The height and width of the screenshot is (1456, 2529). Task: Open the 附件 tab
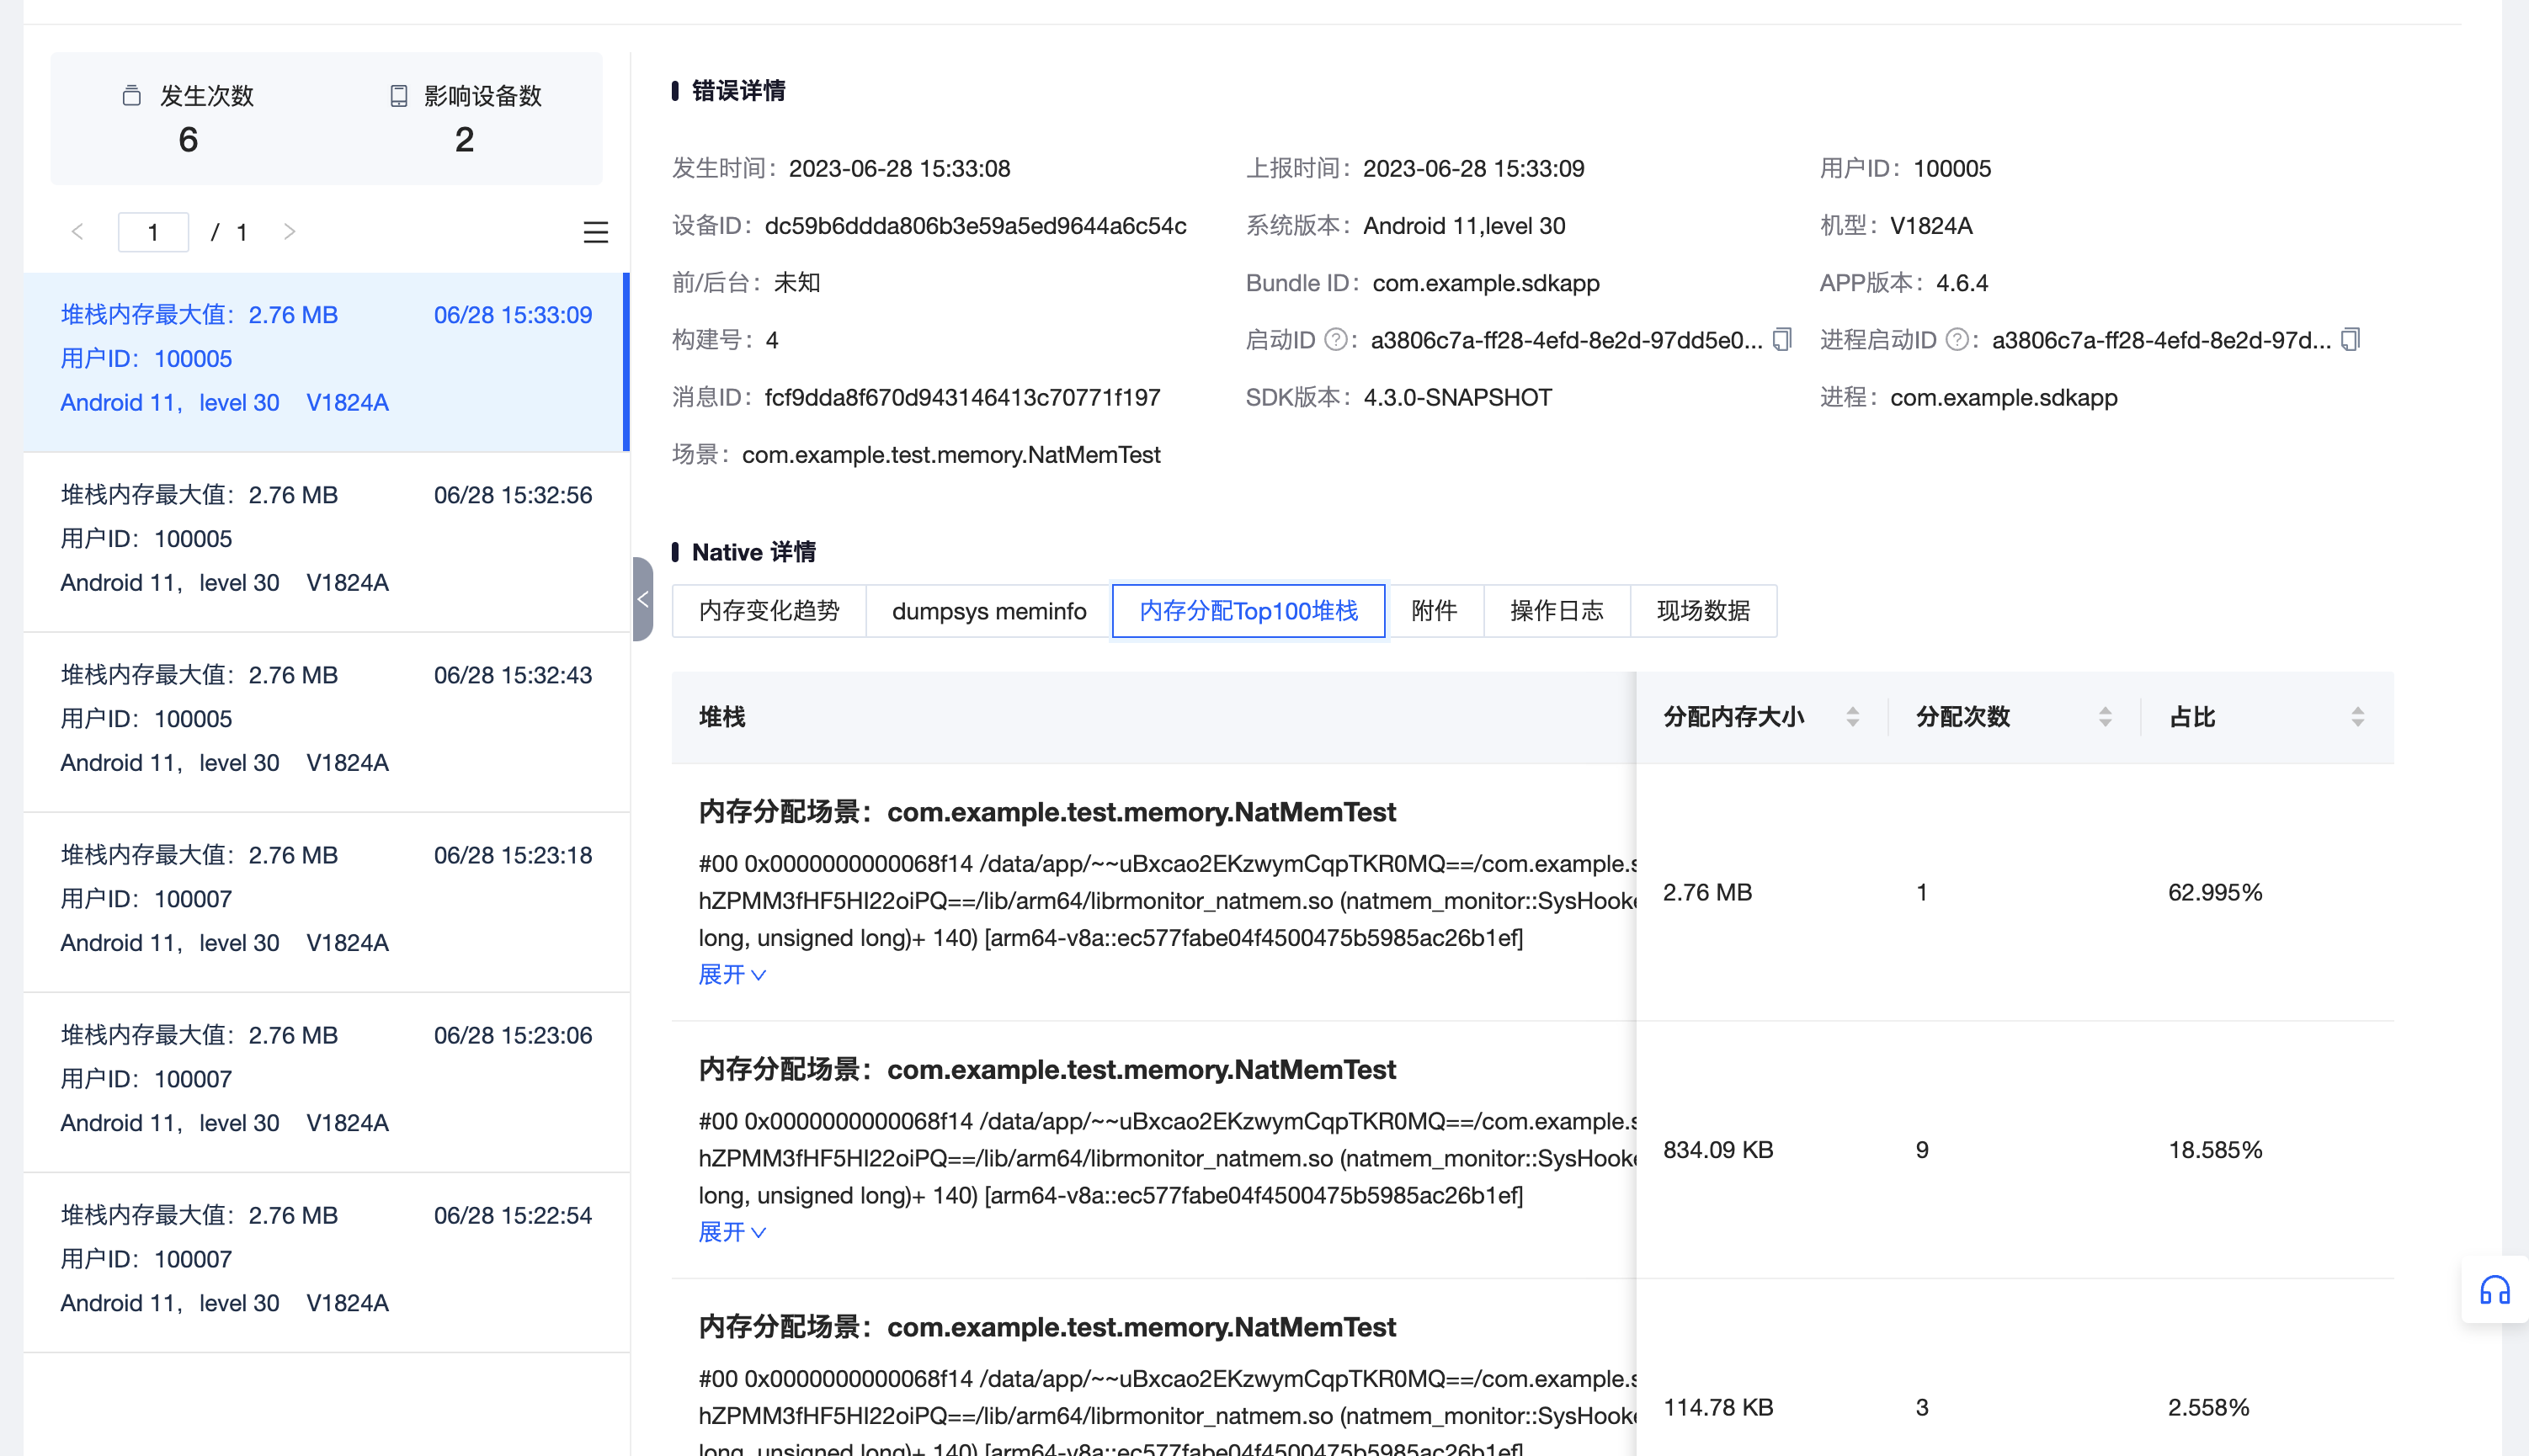click(x=1434, y=611)
